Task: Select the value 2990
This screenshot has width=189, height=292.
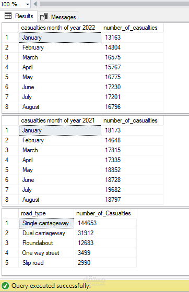Action: pyautogui.click(x=105, y=263)
